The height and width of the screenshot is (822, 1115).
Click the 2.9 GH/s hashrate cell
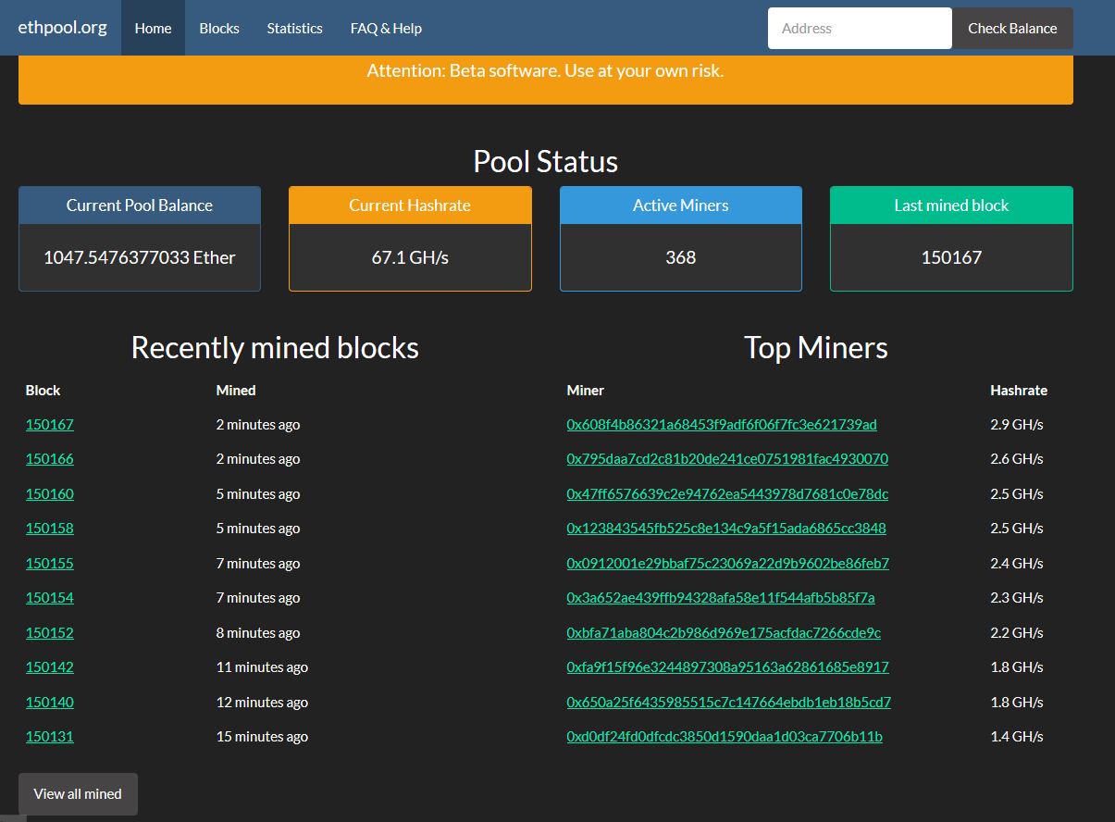coord(1017,425)
